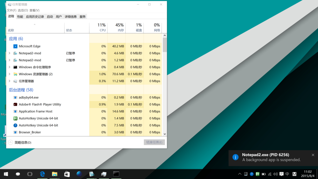Switch to the 详细信息 tab
This screenshot has width=318, height=179.
(71, 17)
